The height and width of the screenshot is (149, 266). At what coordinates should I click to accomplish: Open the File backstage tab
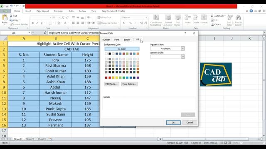point(5,11)
